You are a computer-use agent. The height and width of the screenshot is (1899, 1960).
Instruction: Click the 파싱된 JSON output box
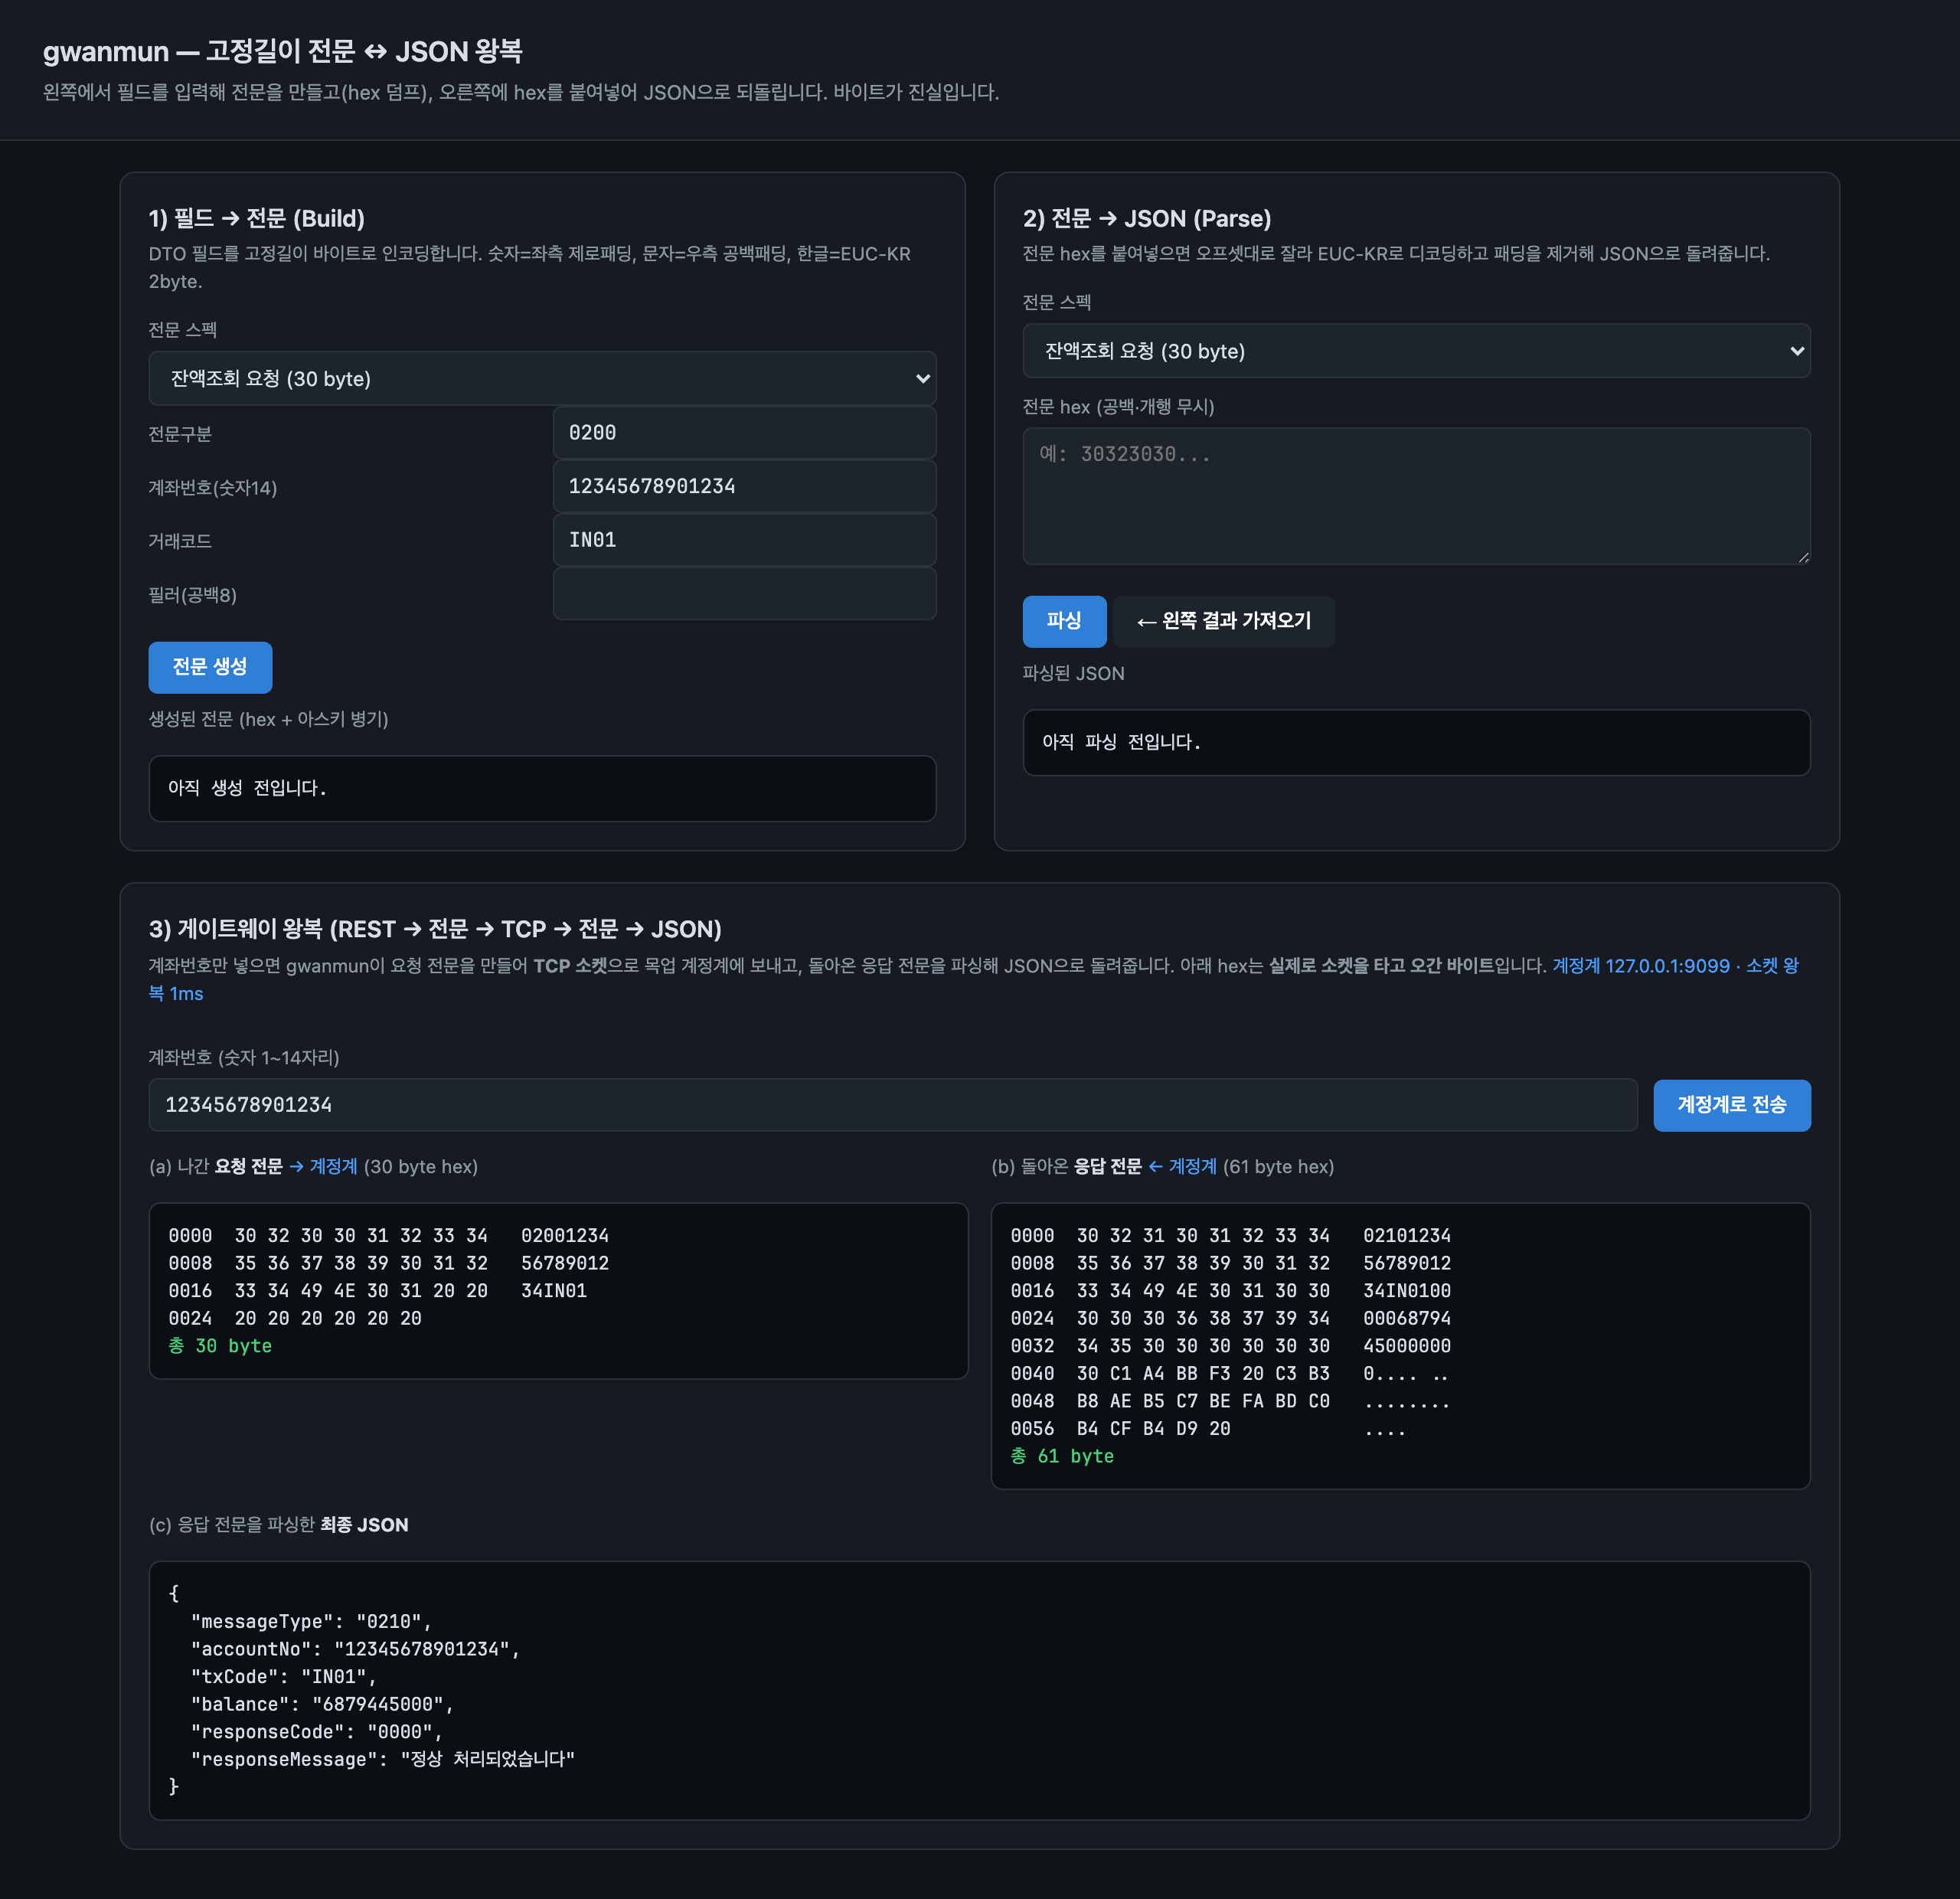(x=1416, y=742)
